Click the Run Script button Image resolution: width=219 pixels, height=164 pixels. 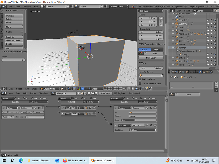(106, 93)
